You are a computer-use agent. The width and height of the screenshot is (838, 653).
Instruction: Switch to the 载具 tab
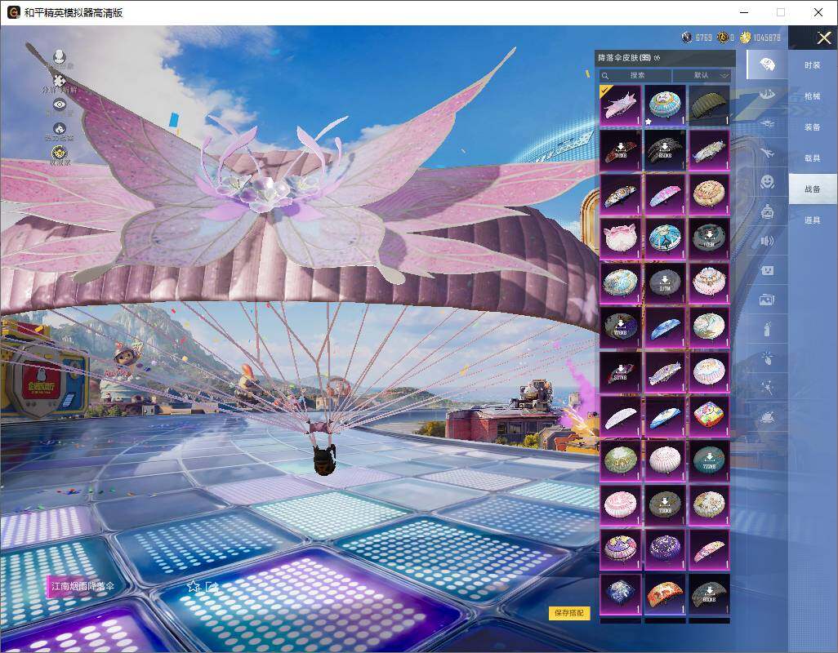(813, 158)
